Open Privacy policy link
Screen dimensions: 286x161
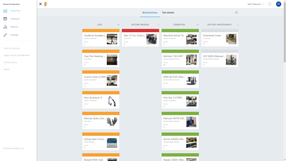point(10,62)
